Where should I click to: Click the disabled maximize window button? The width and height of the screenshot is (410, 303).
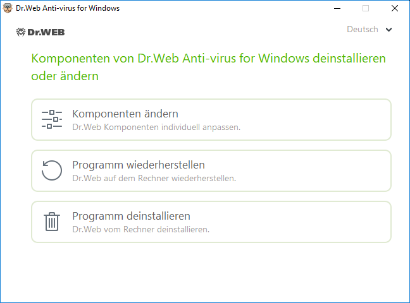pyautogui.click(x=366, y=8)
